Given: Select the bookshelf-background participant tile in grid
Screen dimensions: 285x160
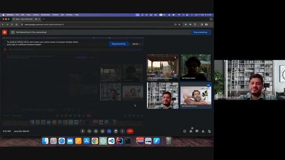Looking at the screenshot, I should [x=163, y=96].
